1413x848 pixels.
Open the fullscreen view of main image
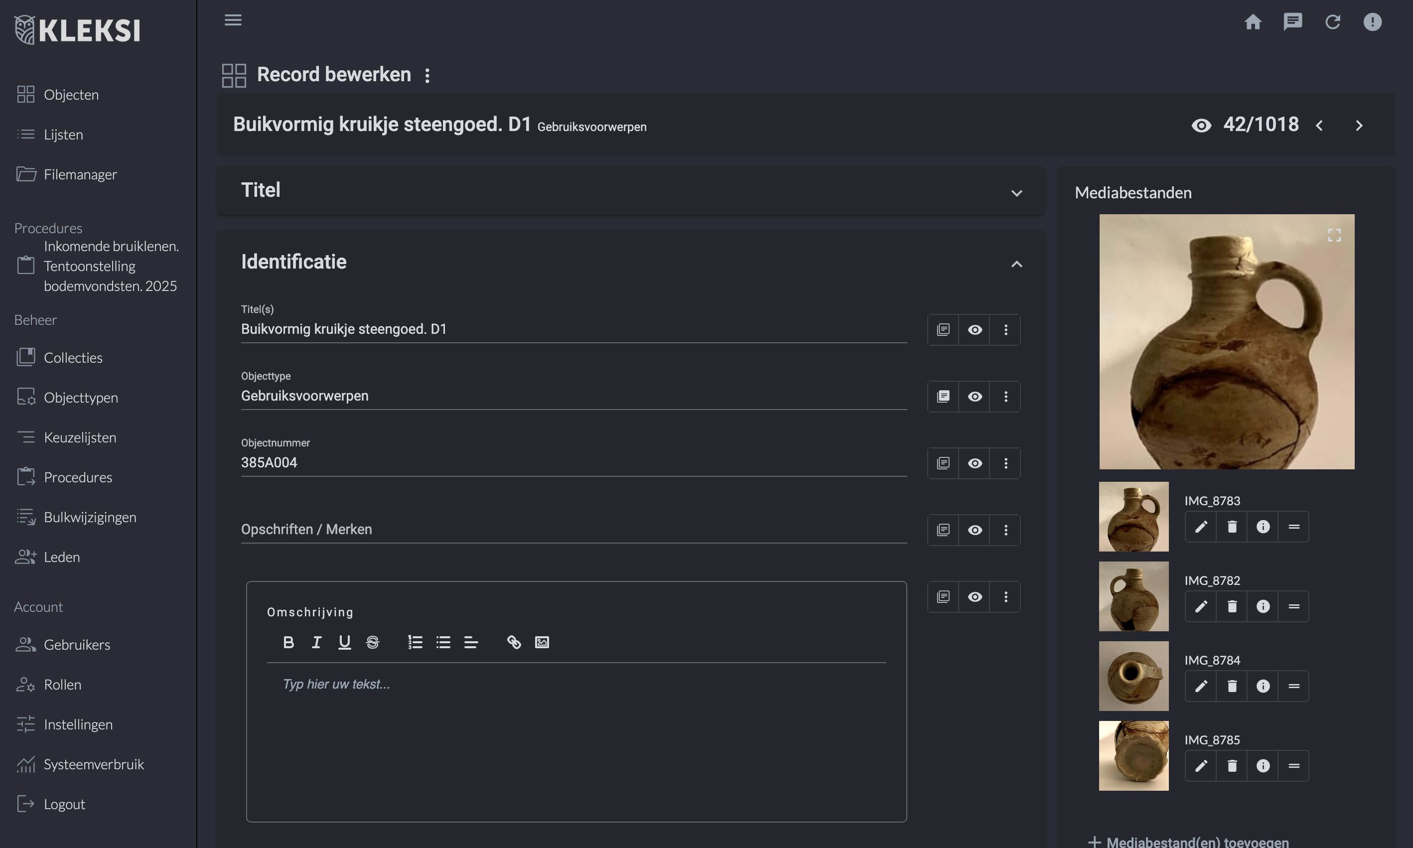1334,236
